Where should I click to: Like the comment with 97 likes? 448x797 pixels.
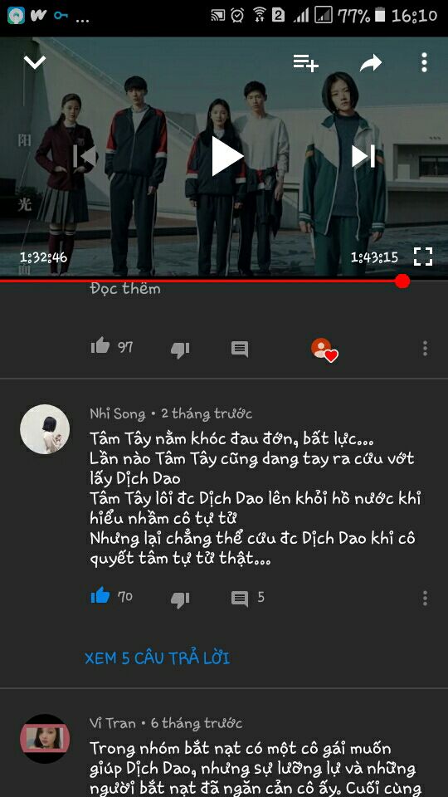pyautogui.click(x=100, y=347)
